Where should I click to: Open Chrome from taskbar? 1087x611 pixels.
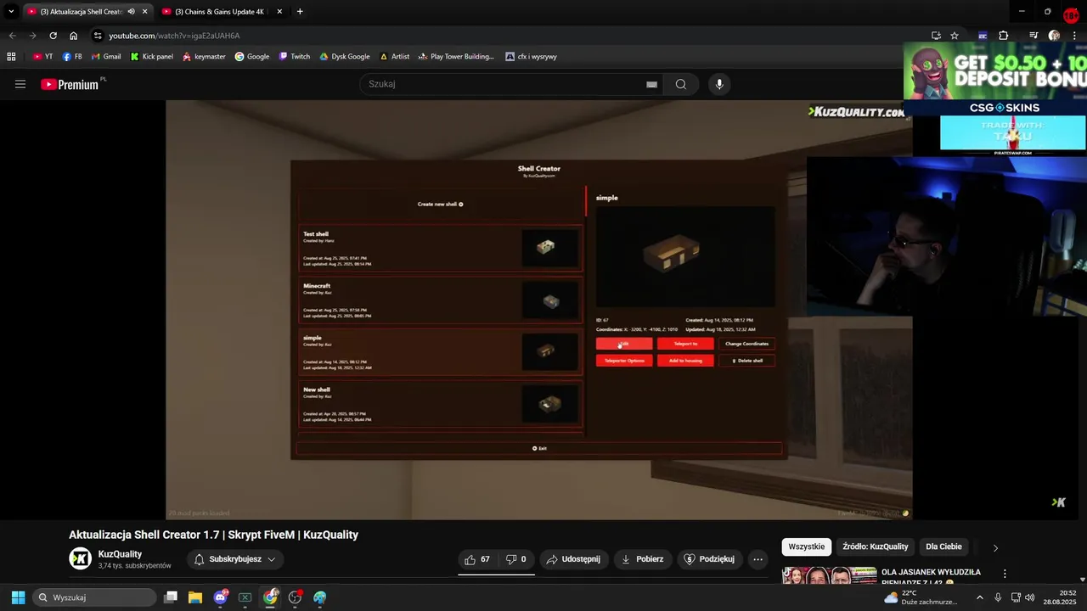pos(270,597)
